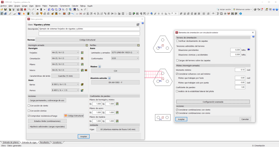Click the zoom magnifier icon
279x147 pixels.
63,10
